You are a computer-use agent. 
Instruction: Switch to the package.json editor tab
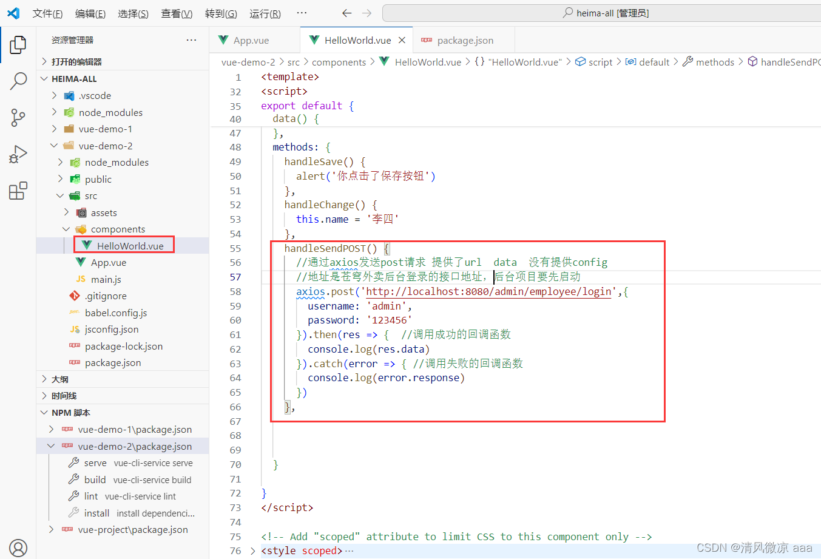pos(464,40)
